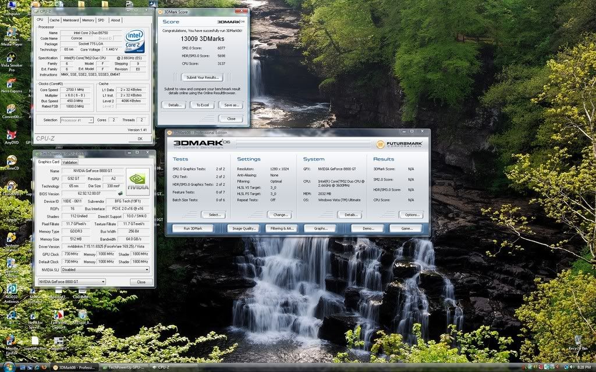596x372 pixels.
Task: Click the Futuremark logo in 3DMark06
Action: (x=399, y=144)
